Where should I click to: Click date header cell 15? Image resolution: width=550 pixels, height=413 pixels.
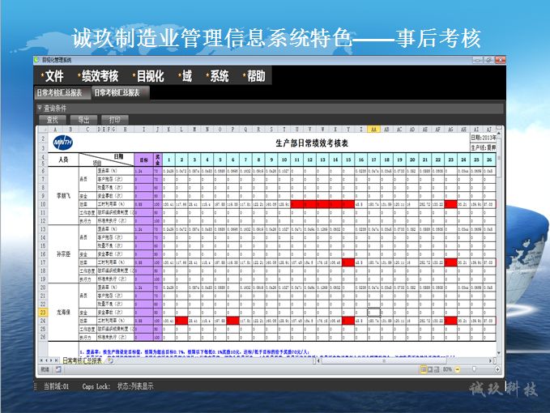point(348,160)
